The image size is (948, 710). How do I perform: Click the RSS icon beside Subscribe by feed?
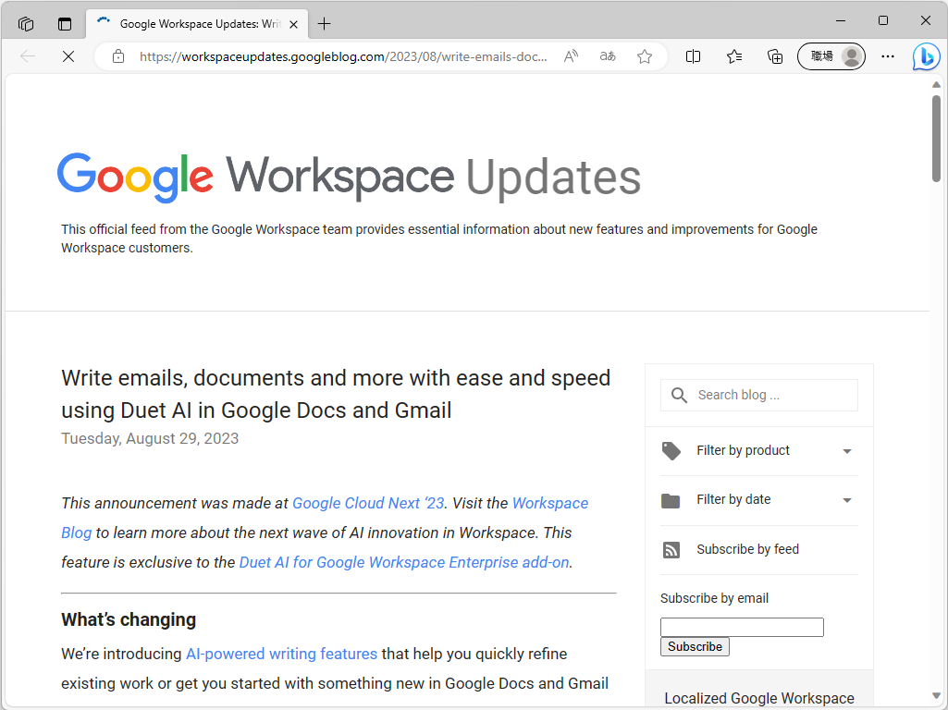(671, 549)
